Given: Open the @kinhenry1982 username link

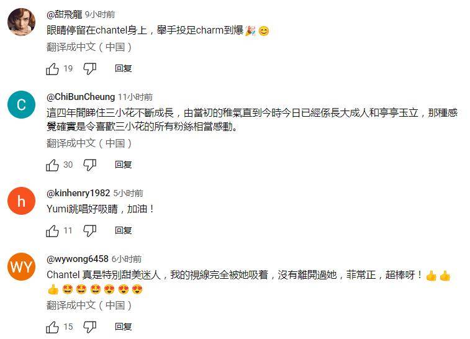Looking at the screenshot, I should pyautogui.click(x=78, y=193).
